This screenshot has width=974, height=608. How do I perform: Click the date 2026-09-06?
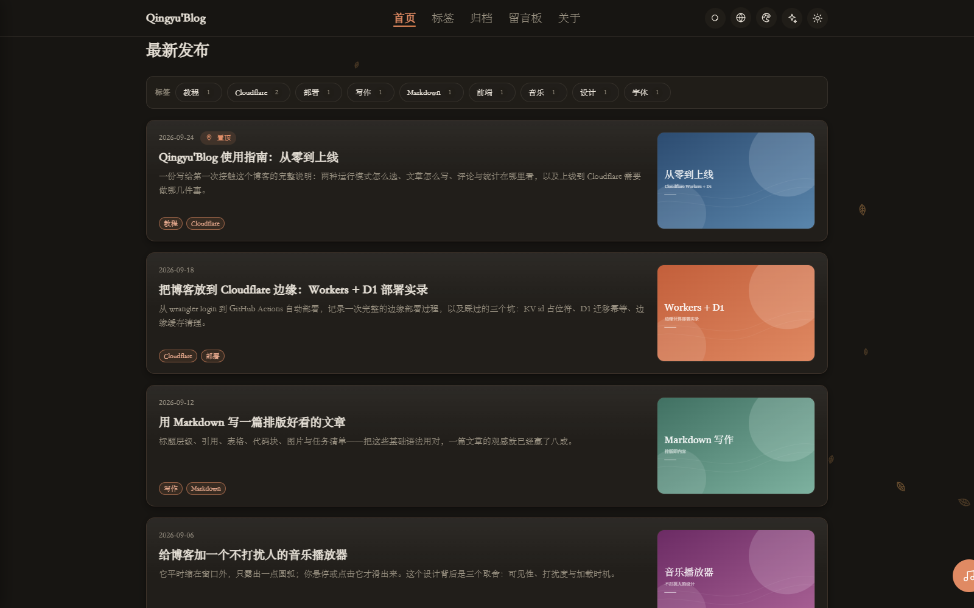177,536
